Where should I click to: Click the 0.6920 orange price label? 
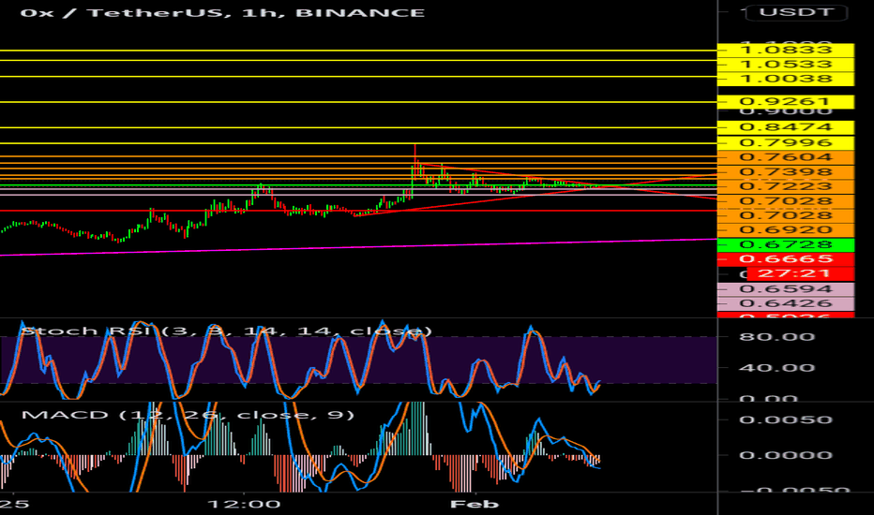point(785,230)
